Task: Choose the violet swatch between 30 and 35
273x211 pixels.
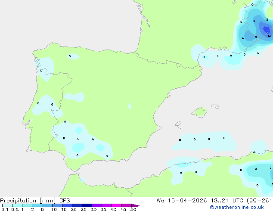Action: point(97,205)
